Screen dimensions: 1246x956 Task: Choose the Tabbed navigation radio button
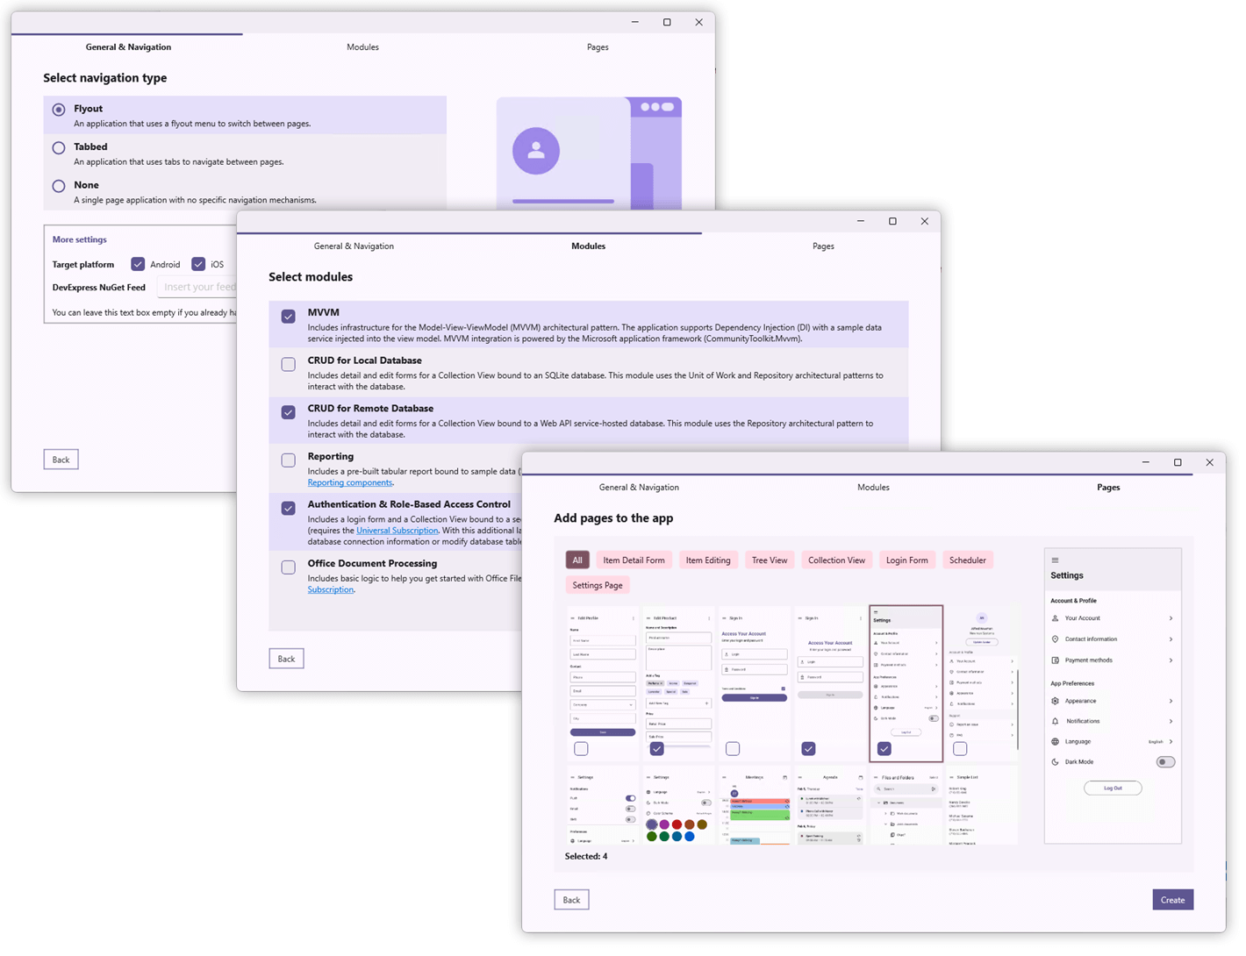point(59,148)
